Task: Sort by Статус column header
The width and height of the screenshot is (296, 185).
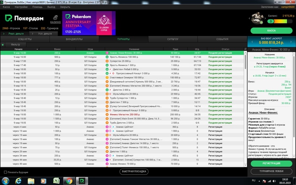Action: tap(225, 49)
